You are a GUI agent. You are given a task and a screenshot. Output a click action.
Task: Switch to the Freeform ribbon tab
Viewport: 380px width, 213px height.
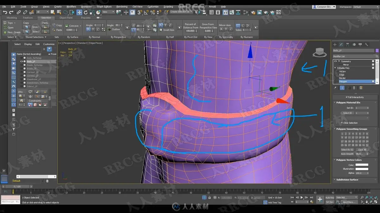tap(28, 18)
